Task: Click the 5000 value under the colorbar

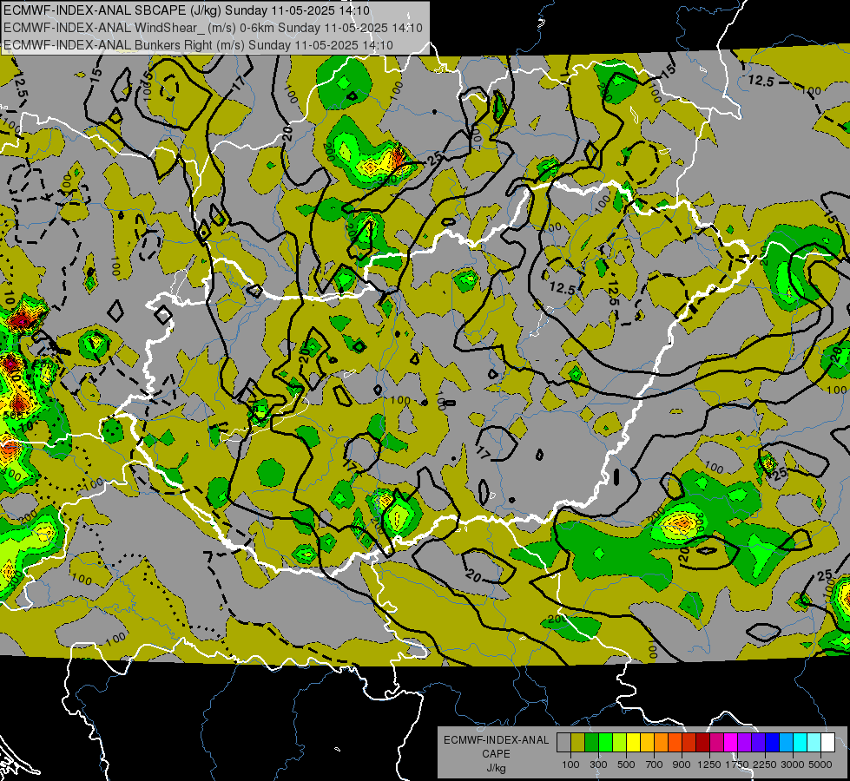Action: 820,765
